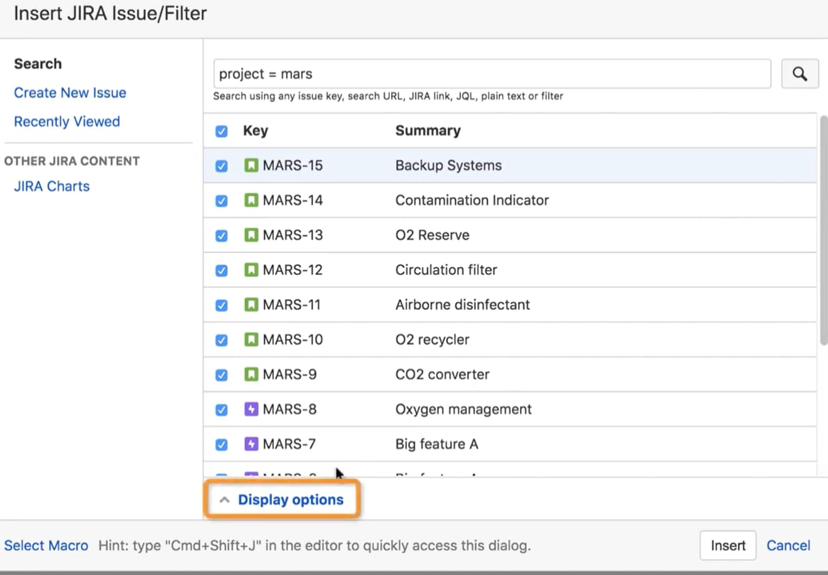
Task: Click the MARS-9 issue key text
Action: 290,375
